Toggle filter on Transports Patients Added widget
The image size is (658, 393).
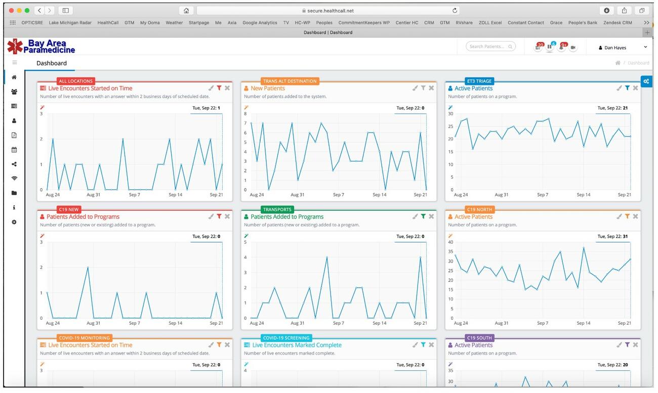[423, 216]
